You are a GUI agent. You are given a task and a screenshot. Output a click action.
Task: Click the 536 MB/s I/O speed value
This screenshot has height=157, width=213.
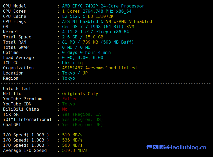click(x=72, y=140)
